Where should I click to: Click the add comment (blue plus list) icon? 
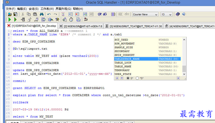pos(71,14)
